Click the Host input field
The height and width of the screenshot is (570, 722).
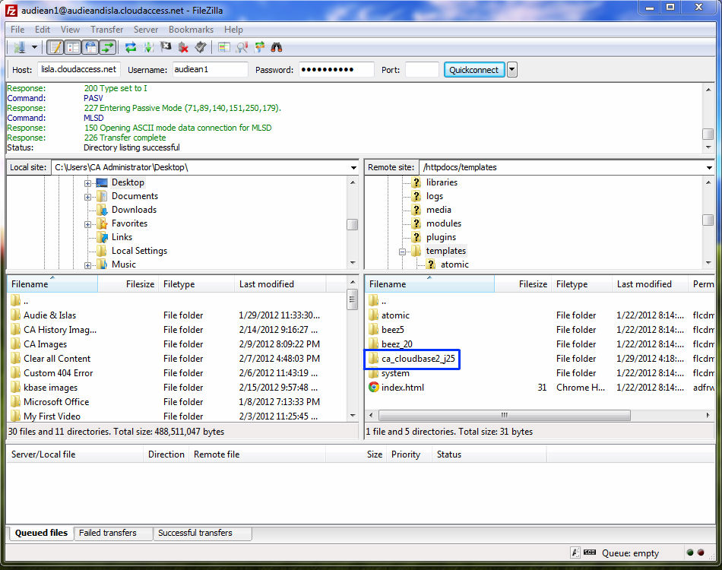(79, 69)
